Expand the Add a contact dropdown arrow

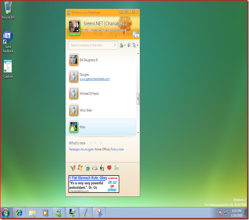click(x=125, y=45)
